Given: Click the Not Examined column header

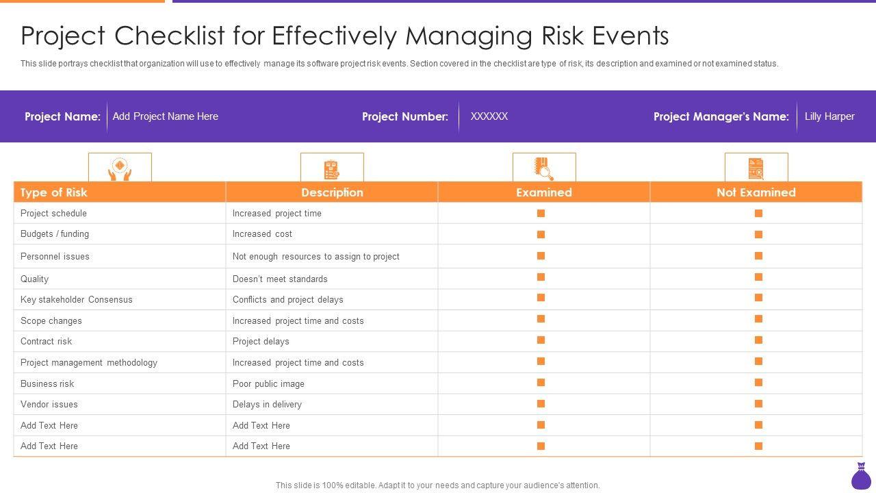Looking at the screenshot, I should [x=756, y=192].
